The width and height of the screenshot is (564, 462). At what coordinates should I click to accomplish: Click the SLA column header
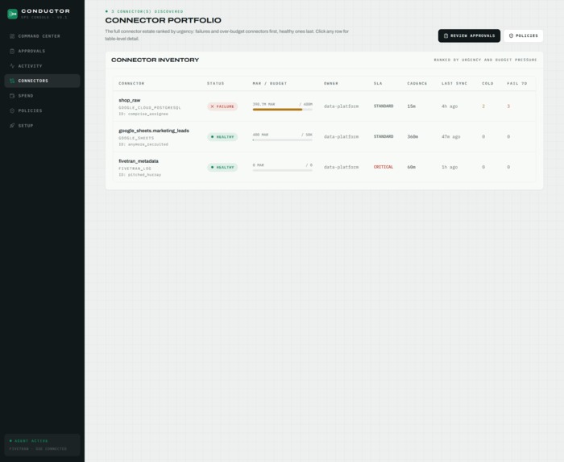click(378, 84)
